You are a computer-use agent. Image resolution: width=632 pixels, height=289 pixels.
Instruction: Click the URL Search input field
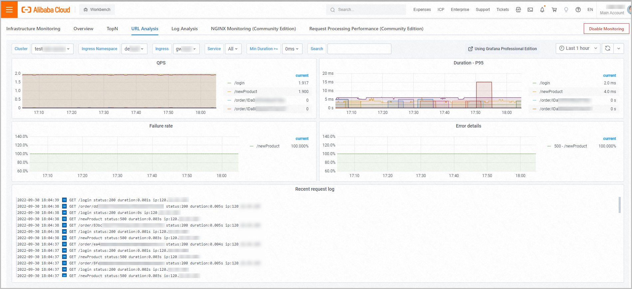tap(359, 49)
